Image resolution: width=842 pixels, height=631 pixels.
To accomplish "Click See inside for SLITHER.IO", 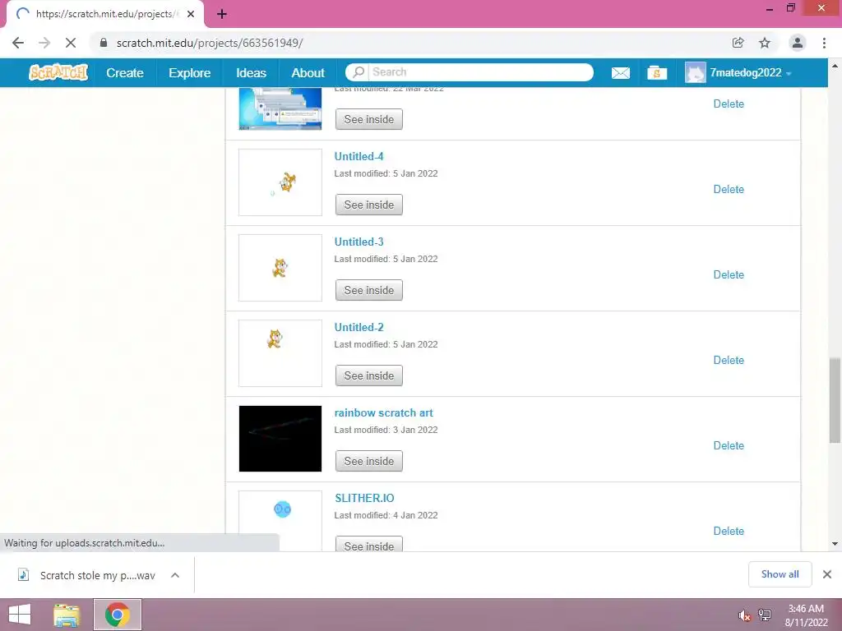I will (369, 544).
